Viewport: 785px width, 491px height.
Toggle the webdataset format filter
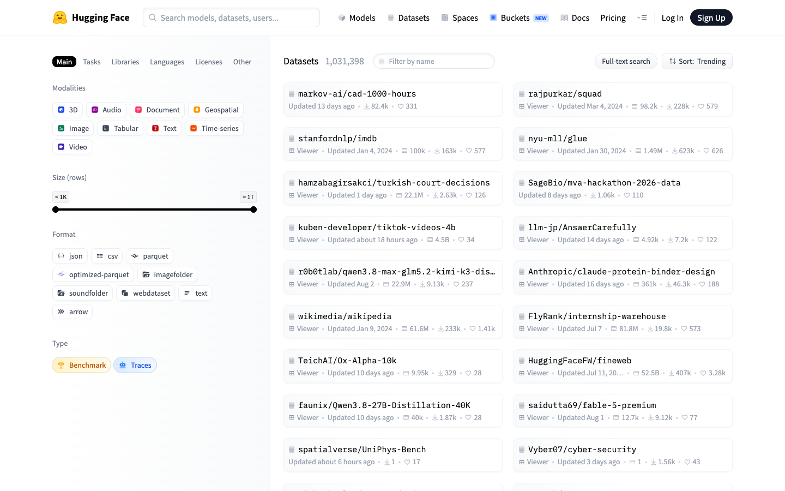[146, 293]
